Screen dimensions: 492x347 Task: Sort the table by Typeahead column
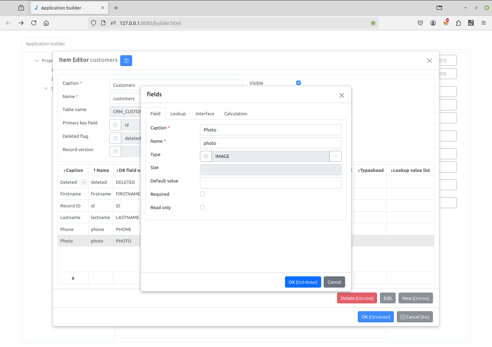click(371, 171)
